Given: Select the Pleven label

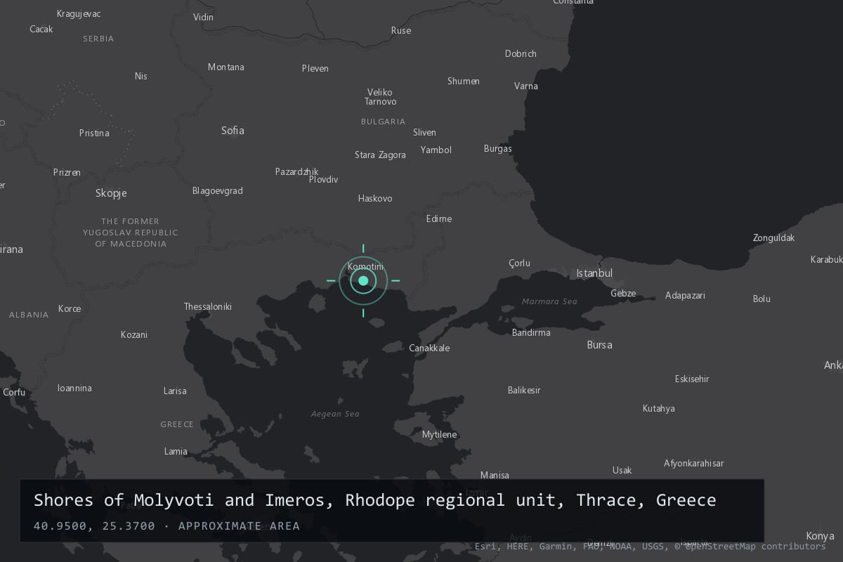Looking at the screenshot, I should (315, 69).
